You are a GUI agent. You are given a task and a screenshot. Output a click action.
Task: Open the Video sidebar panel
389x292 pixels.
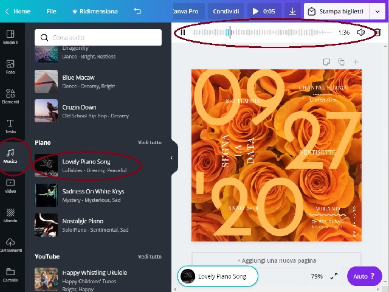coord(10,186)
